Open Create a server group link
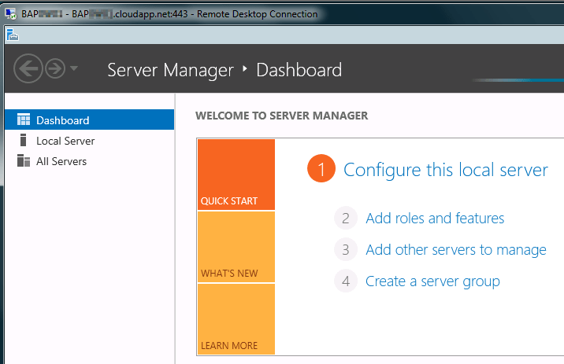564x364 pixels. [x=432, y=281]
